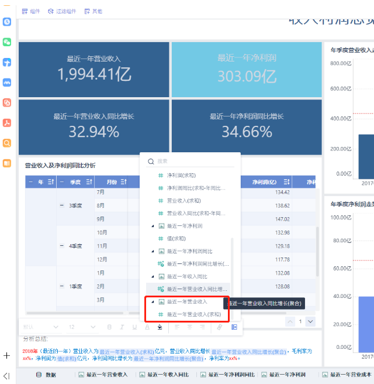Sort table by 月份 column icon
This screenshot has width=374, height=384.
click(124, 182)
